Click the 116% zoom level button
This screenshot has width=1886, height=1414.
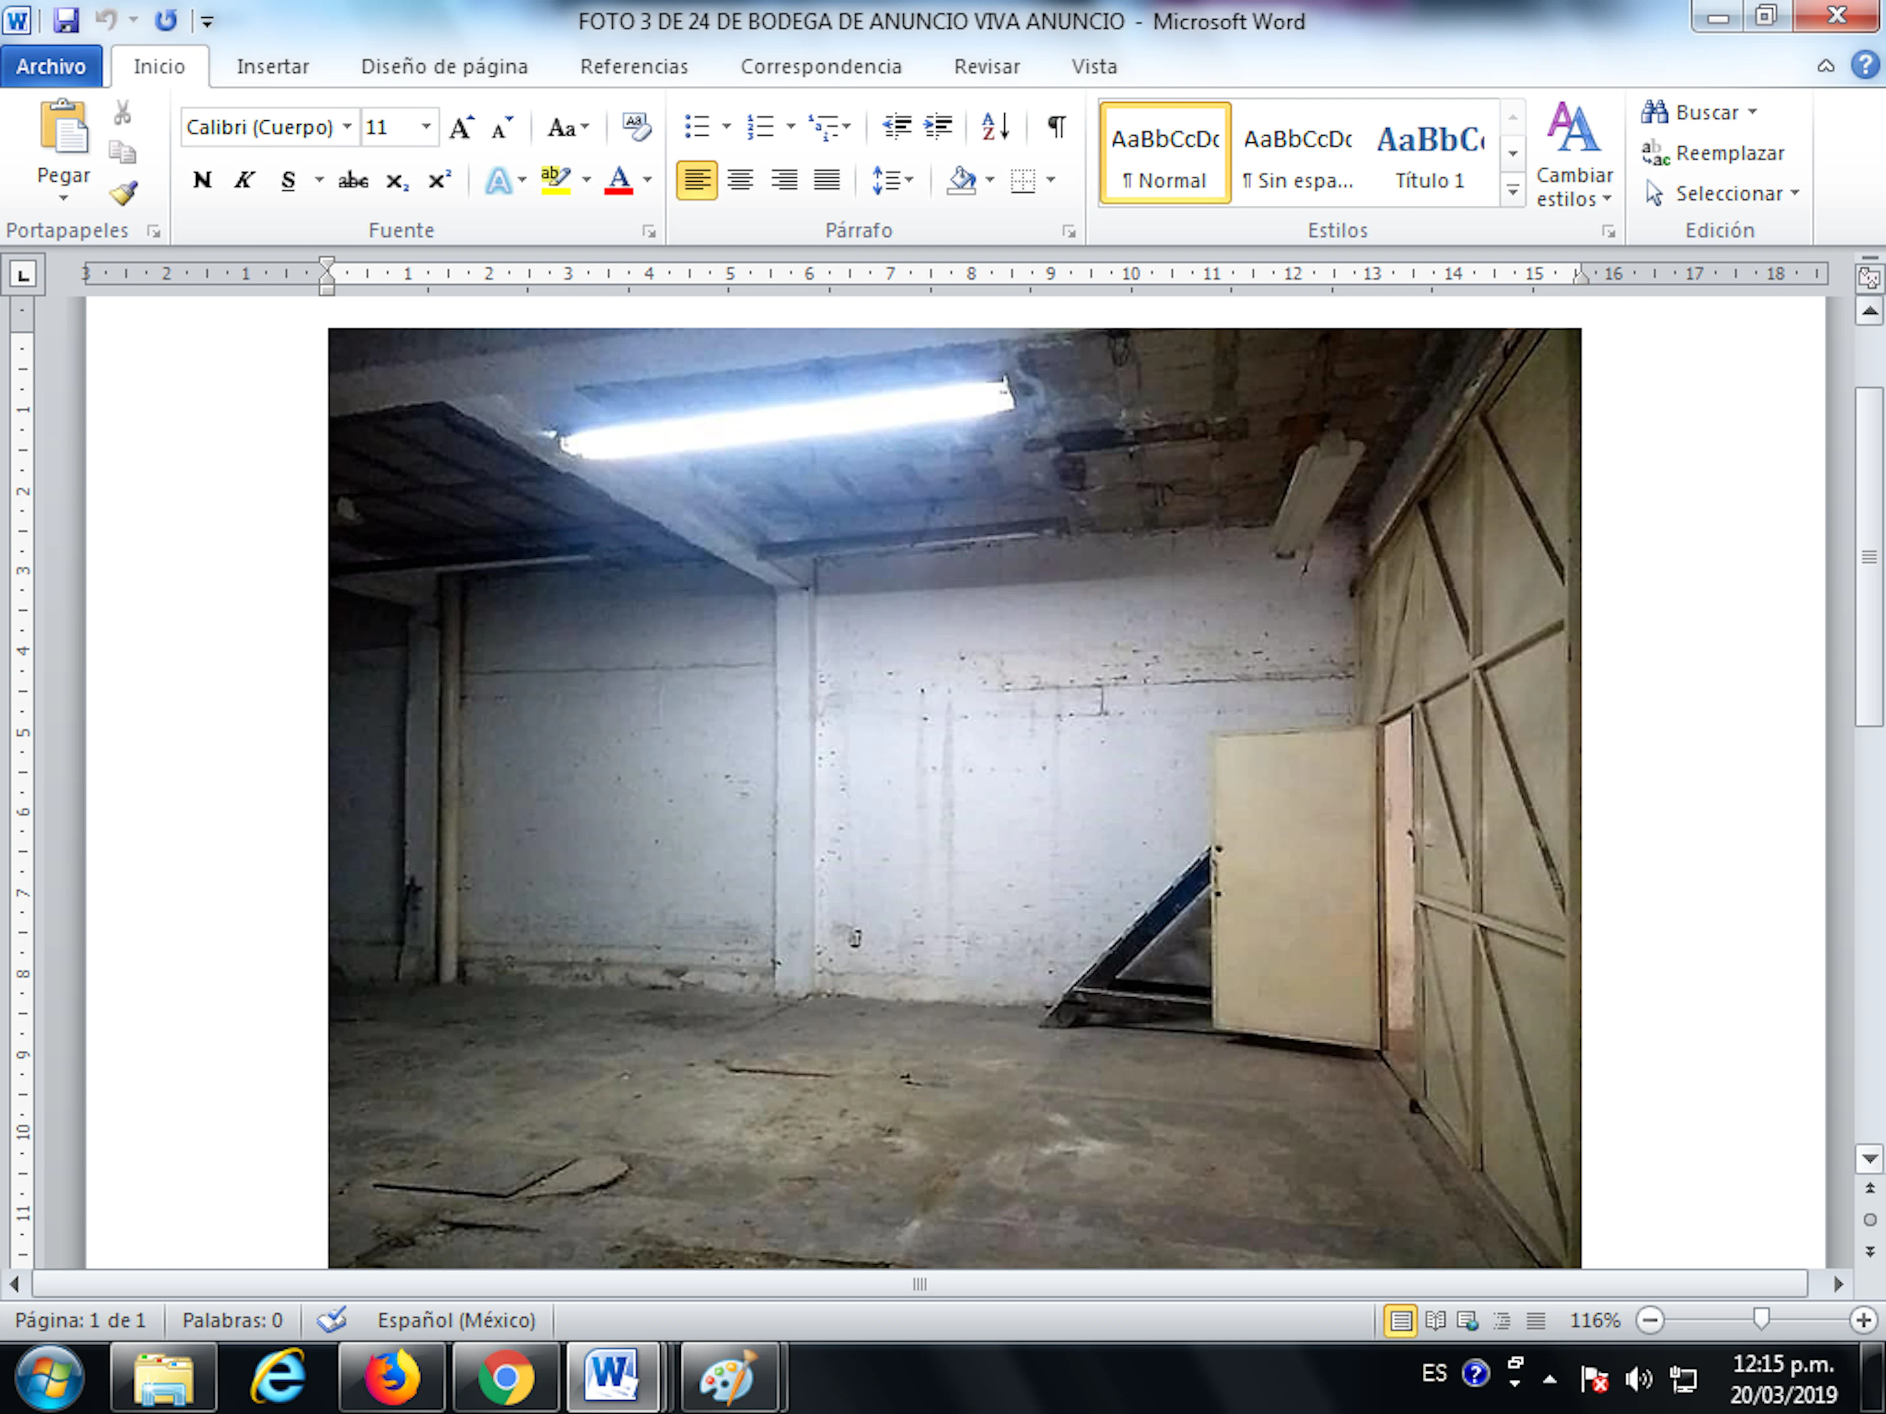(1594, 1320)
